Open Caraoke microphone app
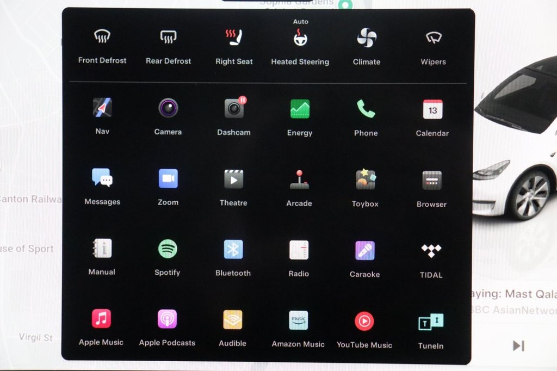Screen dimensions: 557x371 pyautogui.click(x=365, y=250)
